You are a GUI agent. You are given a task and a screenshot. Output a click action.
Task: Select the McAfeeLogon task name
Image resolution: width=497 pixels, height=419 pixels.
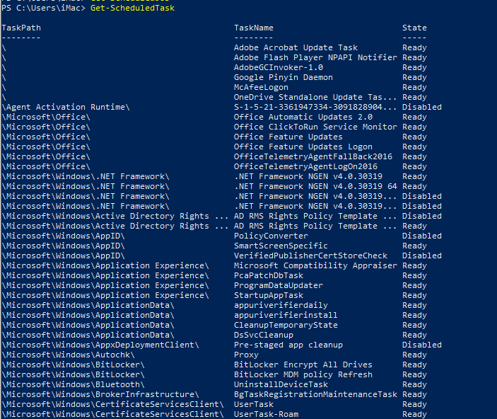tap(261, 87)
